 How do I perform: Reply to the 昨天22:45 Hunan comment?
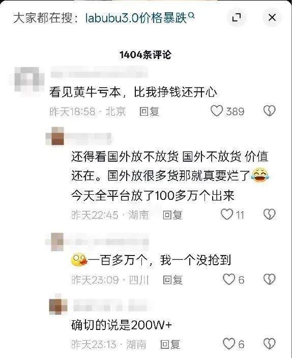(172, 215)
